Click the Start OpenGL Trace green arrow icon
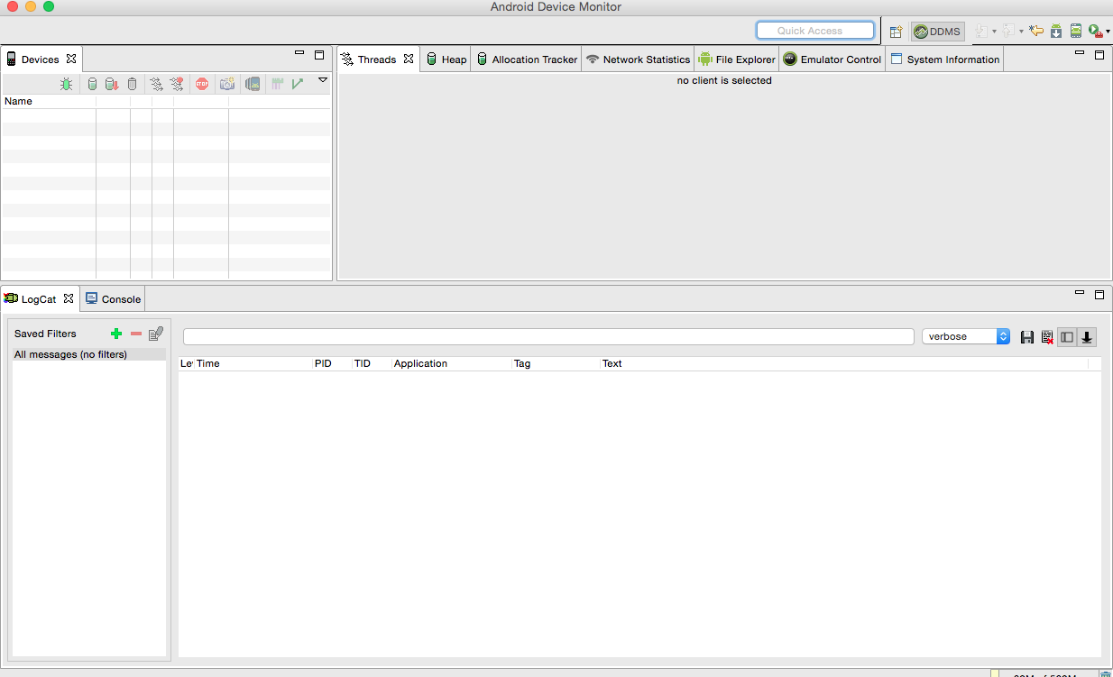Screen dimensions: 1113x677 click(x=298, y=84)
